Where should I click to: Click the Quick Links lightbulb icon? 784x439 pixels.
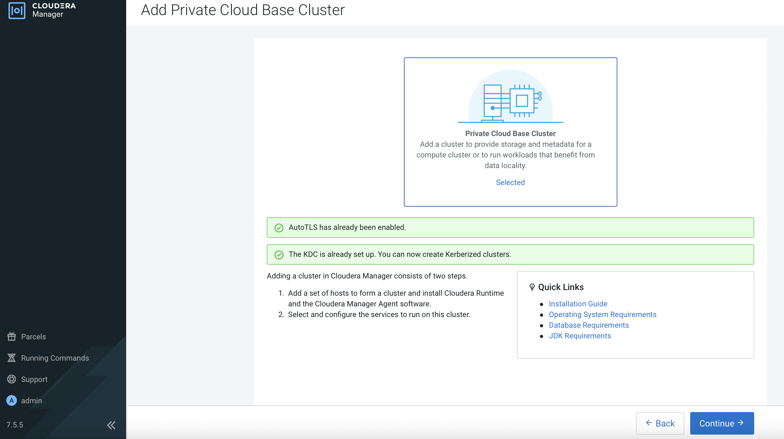point(532,287)
